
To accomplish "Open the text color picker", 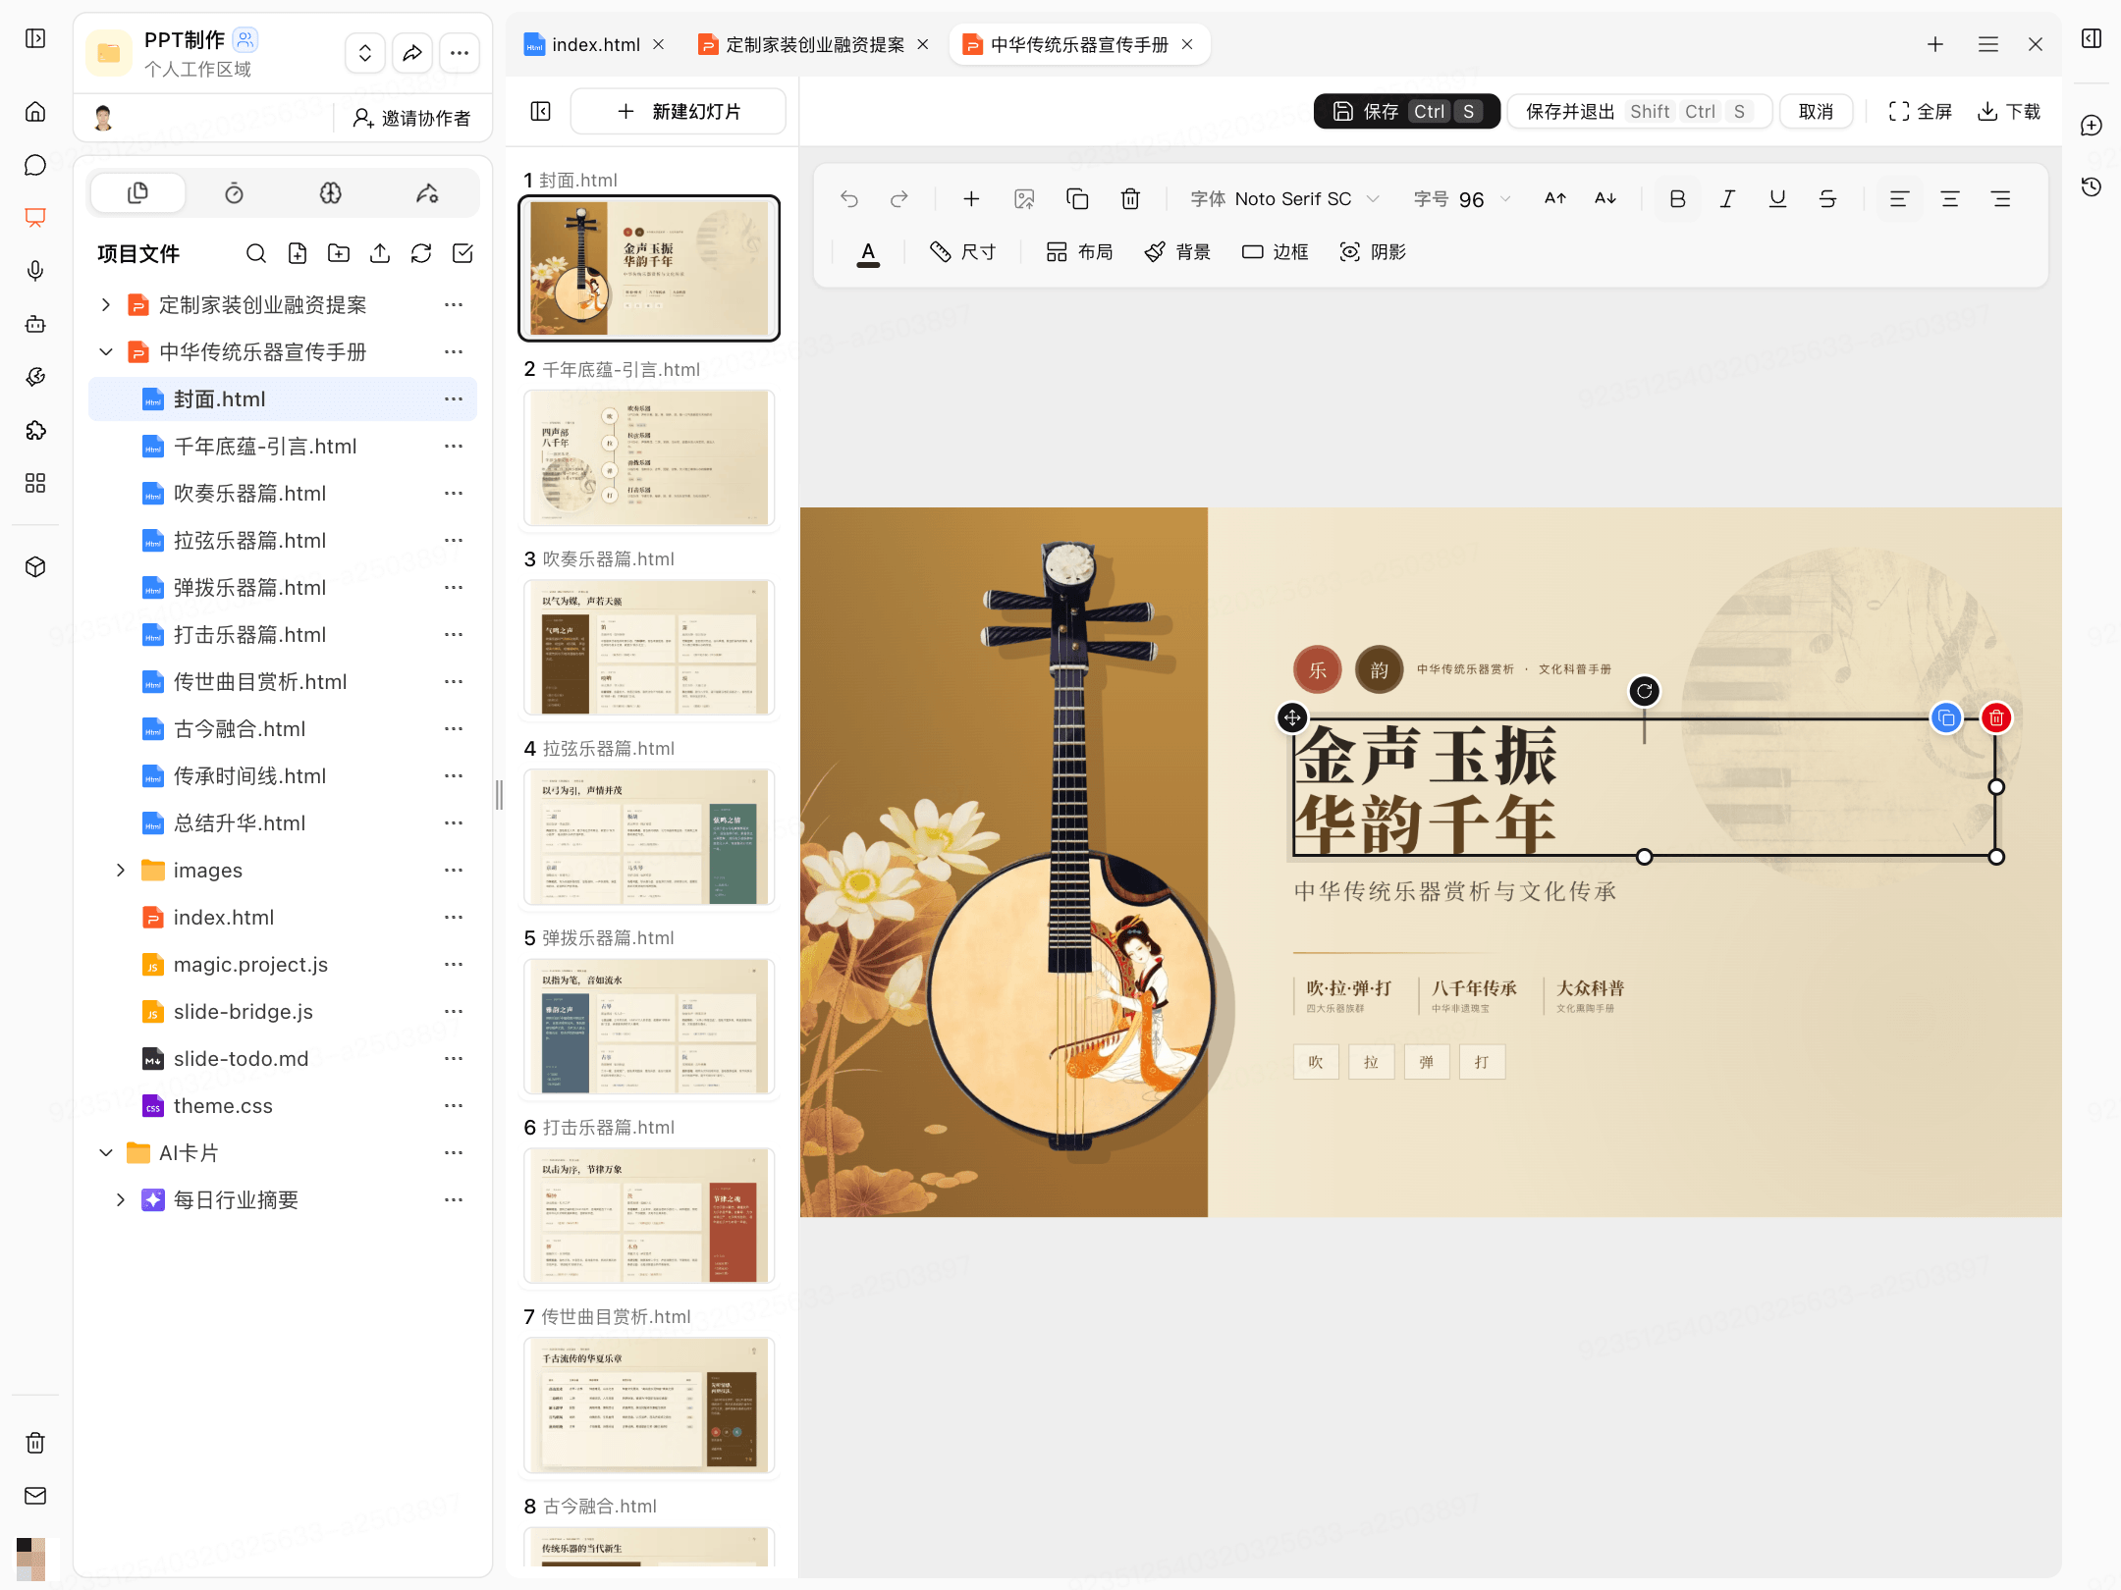I will [868, 253].
